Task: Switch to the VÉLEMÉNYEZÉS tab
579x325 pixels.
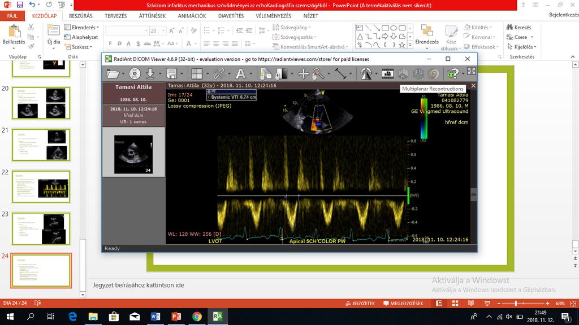Action: pyautogui.click(x=273, y=16)
